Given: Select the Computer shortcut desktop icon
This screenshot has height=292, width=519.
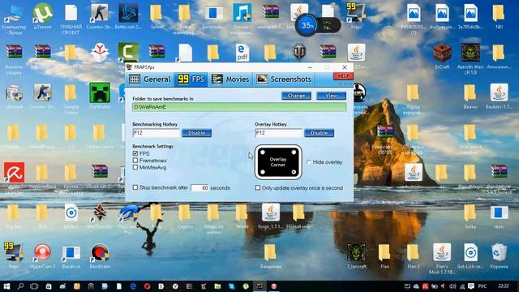Looking at the screenshot, I should 14,19.
